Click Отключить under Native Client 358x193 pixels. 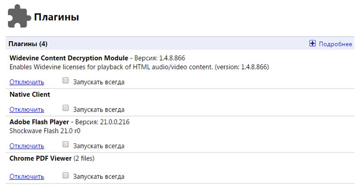coord(27,110)
